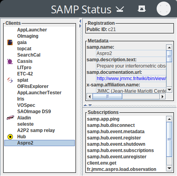Click the Subscriptions vertical scrollbar thumb

click(169, 139)
